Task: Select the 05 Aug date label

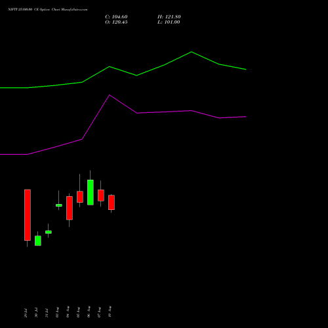Action: [78, 312]
